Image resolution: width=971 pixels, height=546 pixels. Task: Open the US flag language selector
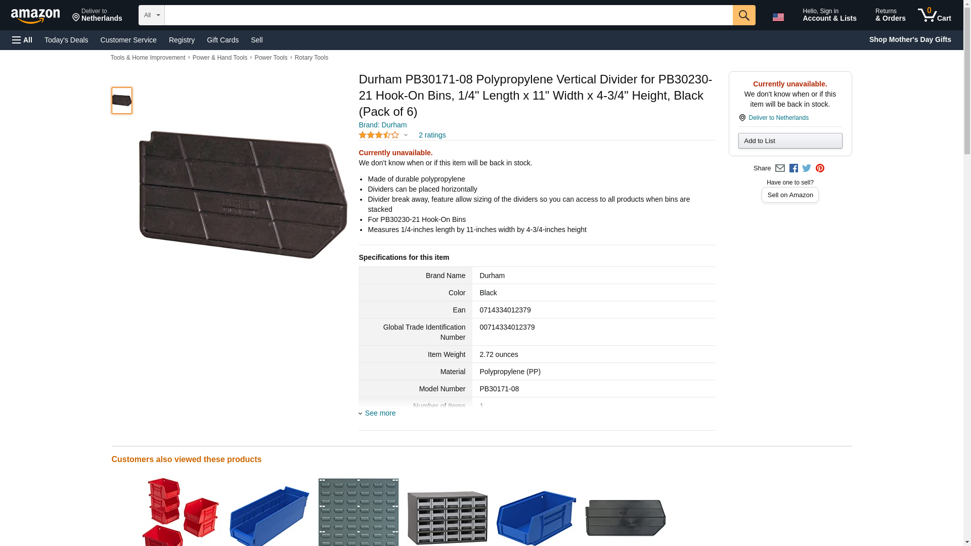click(778, 17)
